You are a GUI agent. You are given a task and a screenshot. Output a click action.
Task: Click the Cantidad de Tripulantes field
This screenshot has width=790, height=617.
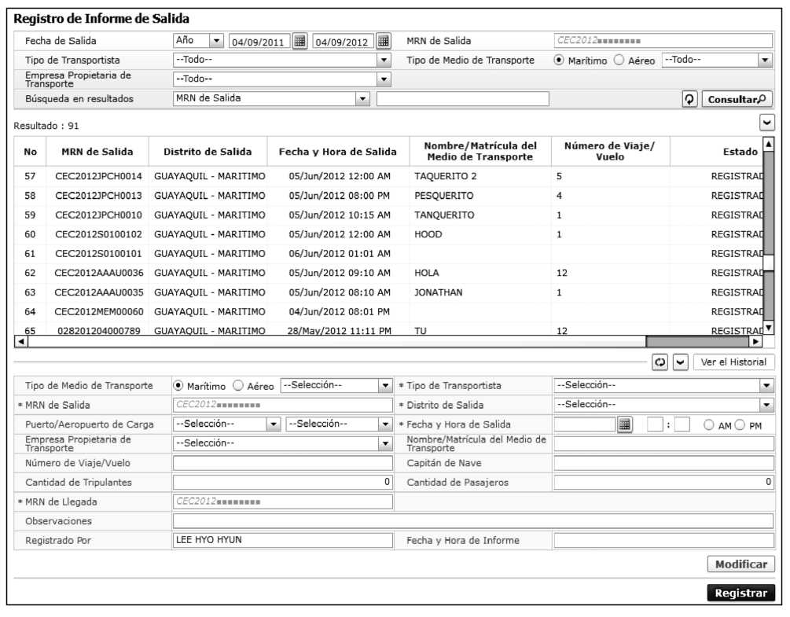click(x=283, y=483)
